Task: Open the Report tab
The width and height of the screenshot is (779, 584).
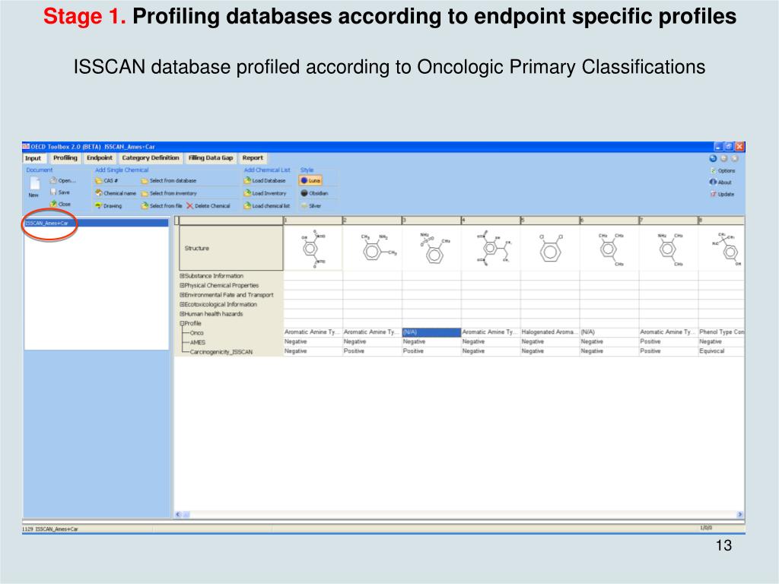Action: 253,158
